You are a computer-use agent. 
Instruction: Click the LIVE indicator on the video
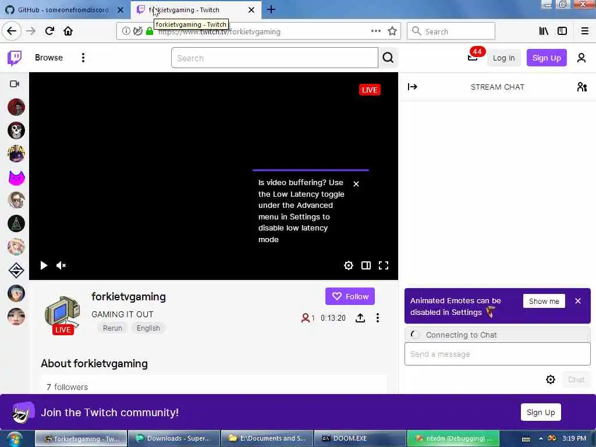click(x=370, y=90)
